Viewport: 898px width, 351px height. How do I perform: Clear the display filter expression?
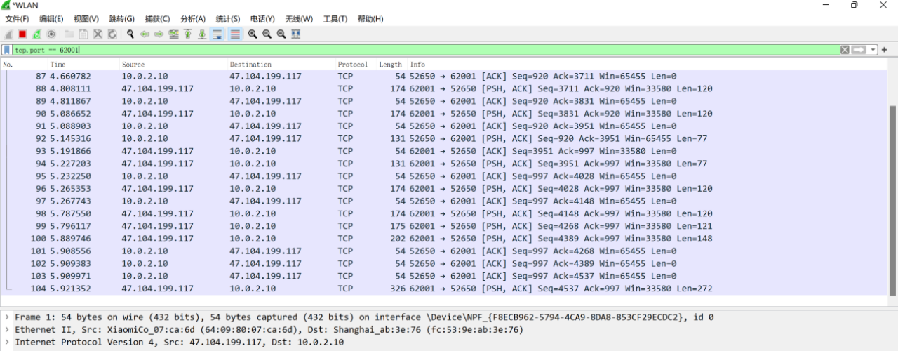coord(845,50)
